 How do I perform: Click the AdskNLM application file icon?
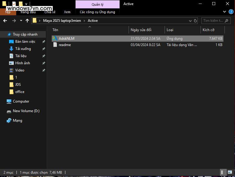click(x=55, y=39)
